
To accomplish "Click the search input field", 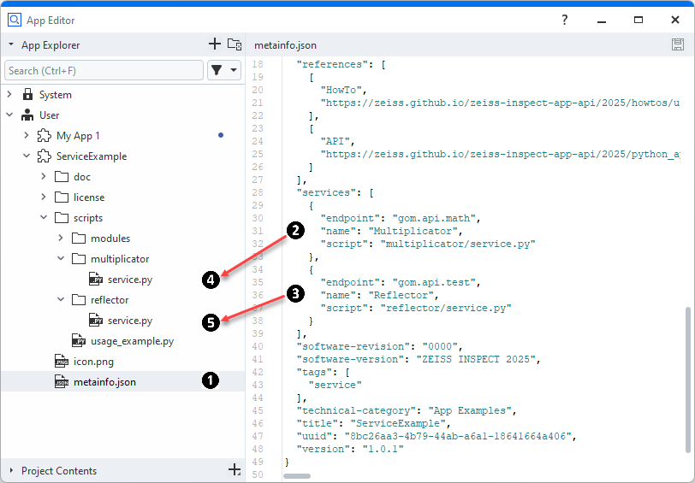I will point(103,70).
